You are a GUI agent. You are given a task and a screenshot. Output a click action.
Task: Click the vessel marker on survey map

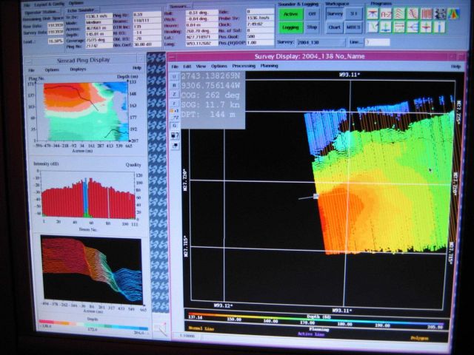[316, 196]
